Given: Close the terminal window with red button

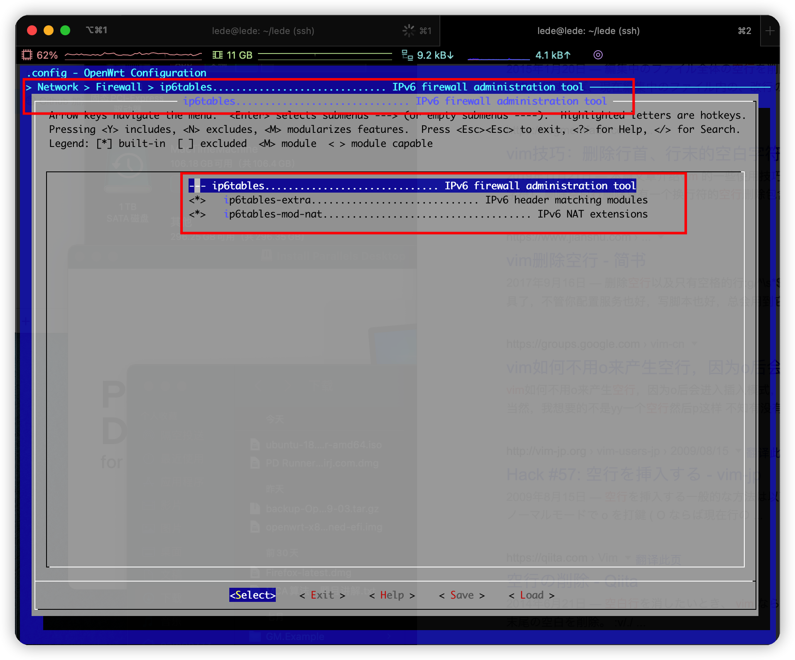Looking at the screenshot, I should click(32, 30).
